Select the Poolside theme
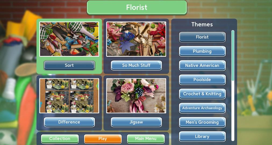This screenshot has height=145, width=272. [x=202, y=80]
